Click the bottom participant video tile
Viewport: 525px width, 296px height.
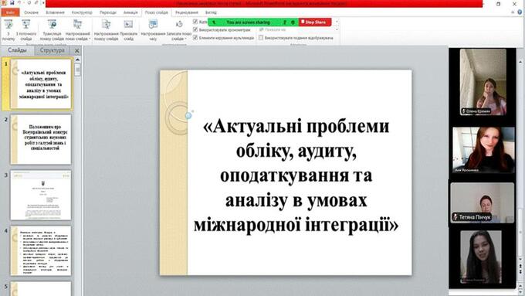click(x=481, y=257)
